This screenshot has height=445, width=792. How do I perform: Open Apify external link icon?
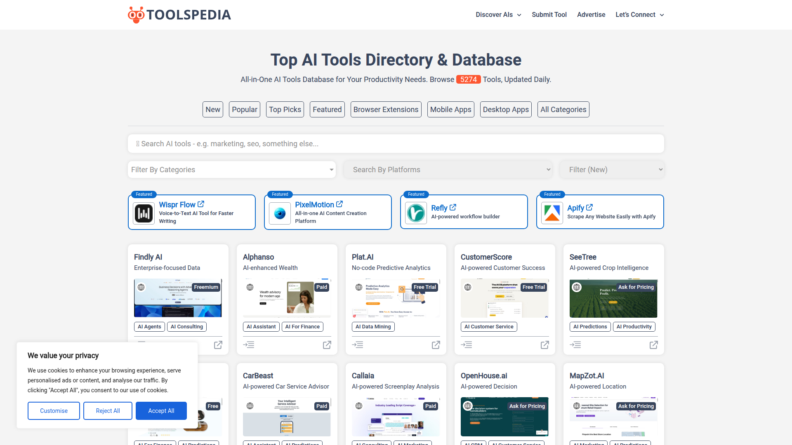point(589,207)
